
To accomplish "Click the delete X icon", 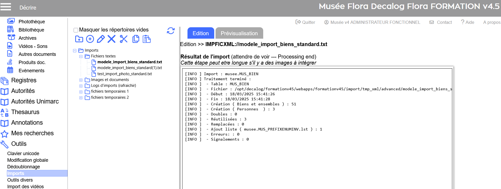I will coord(111,39).
